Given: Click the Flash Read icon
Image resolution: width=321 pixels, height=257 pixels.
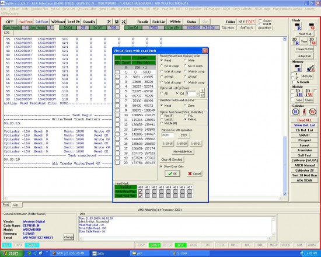Looking at the screenshot, I should pos(298,26).
